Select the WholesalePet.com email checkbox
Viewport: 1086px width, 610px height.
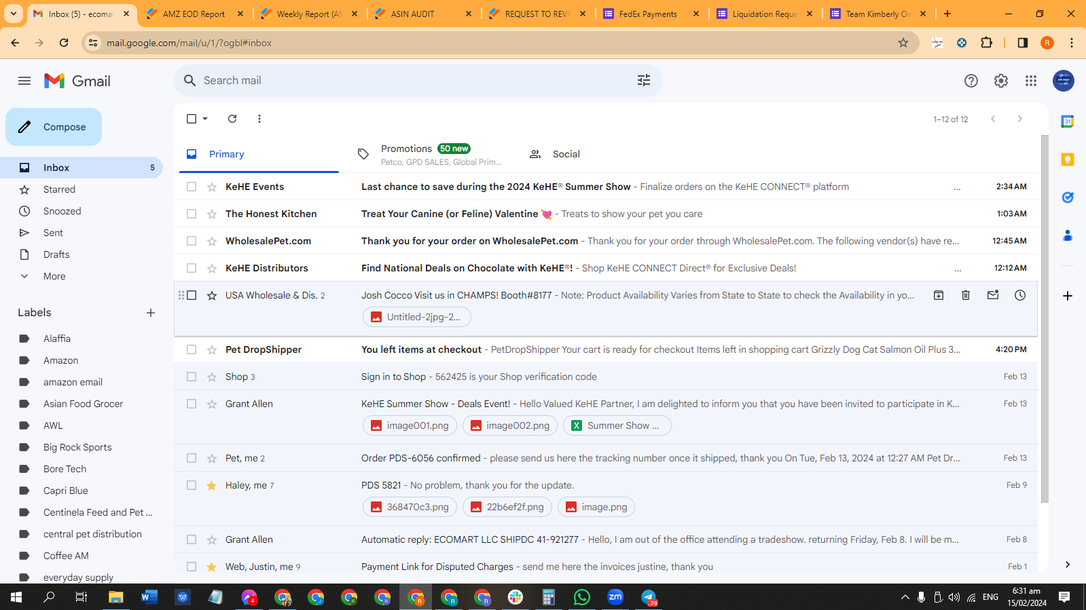tap(192, 241)
